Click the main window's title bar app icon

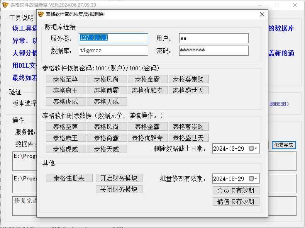(x=4, y=5)
